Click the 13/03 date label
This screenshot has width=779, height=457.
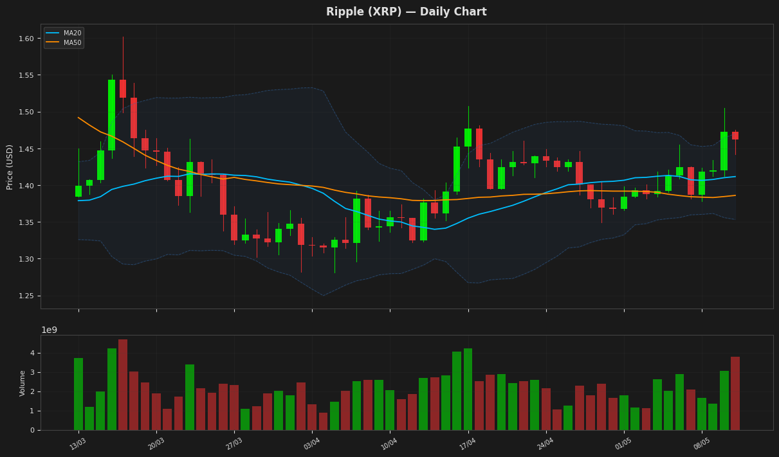click(78, 444)
